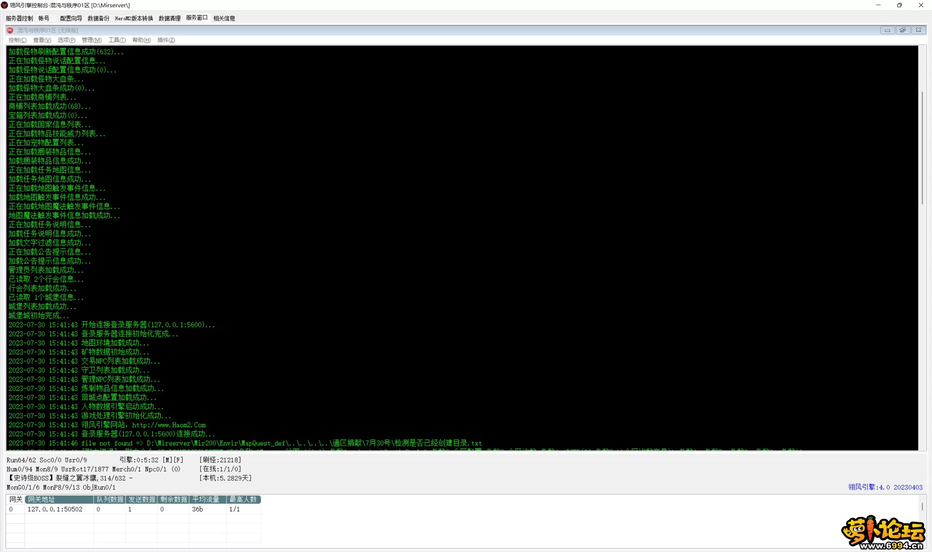Open the 相关信息 tab

tap(224, 18)
